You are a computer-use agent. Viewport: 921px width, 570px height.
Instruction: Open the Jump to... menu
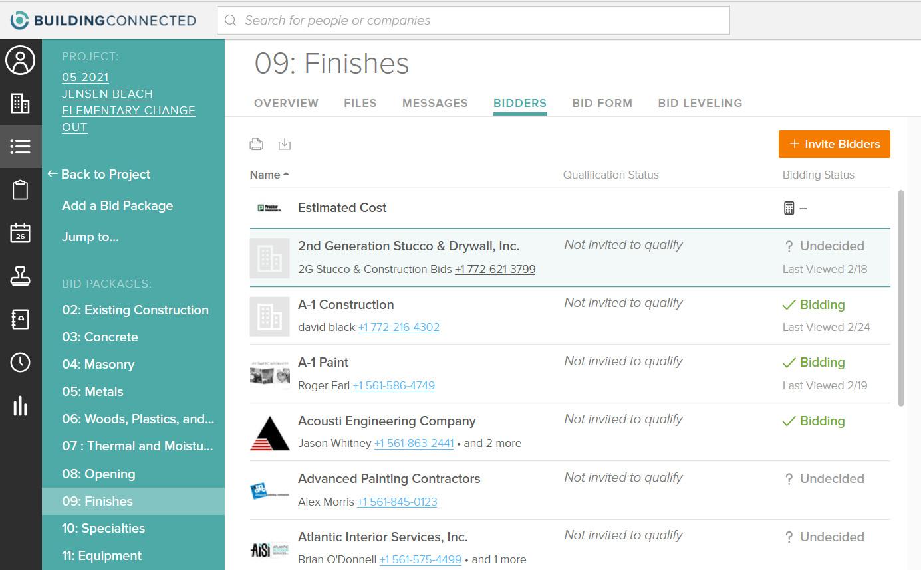coord(90,237)
